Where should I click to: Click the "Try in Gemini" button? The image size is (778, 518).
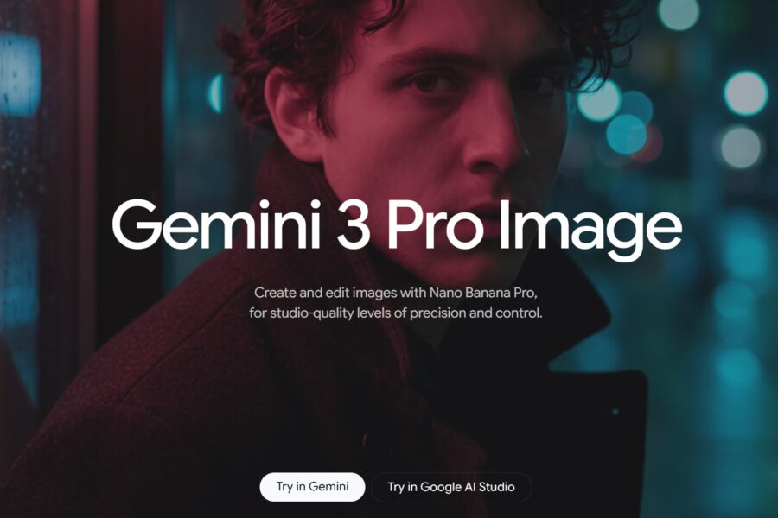pyautogui.click(x=312, y=487)
